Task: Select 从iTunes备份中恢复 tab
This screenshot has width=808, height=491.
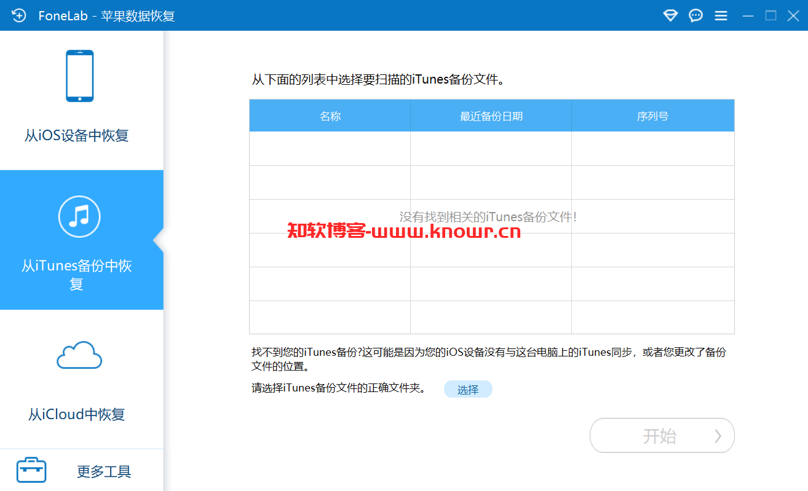Action: (81, 240)
